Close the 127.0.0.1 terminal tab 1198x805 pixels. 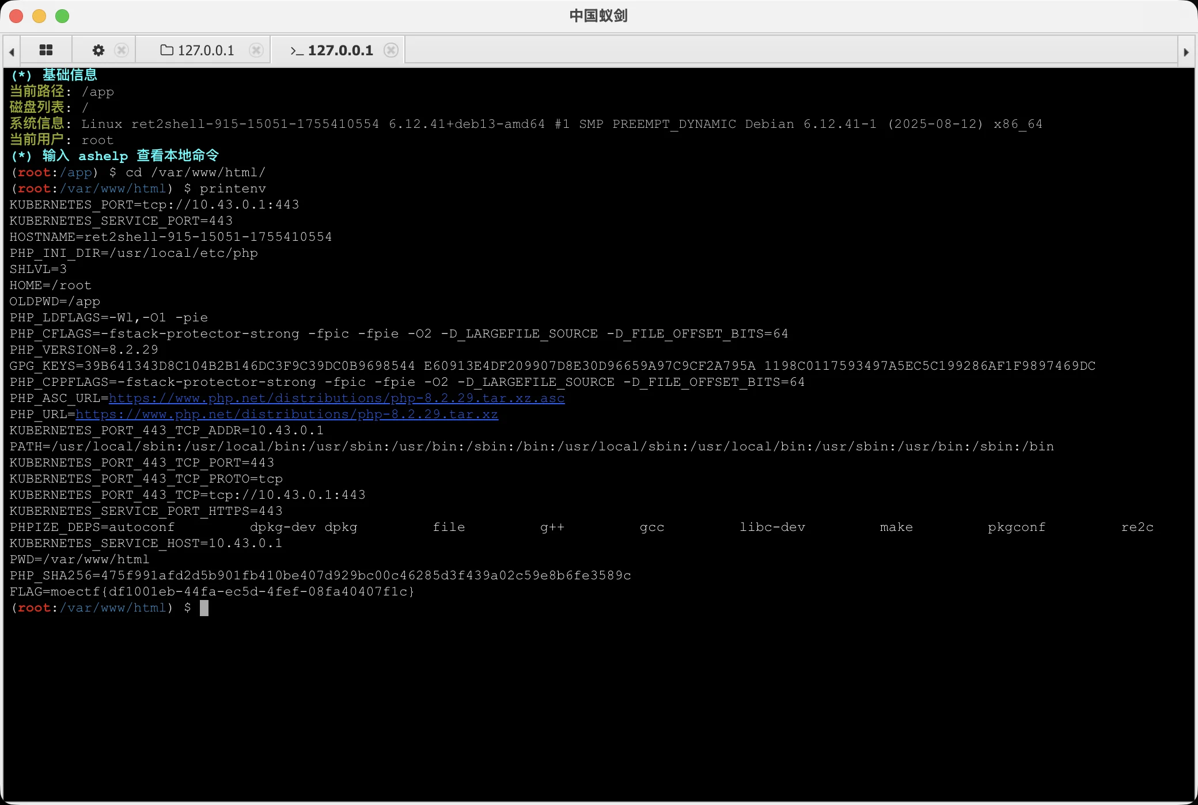coord(391,50)
